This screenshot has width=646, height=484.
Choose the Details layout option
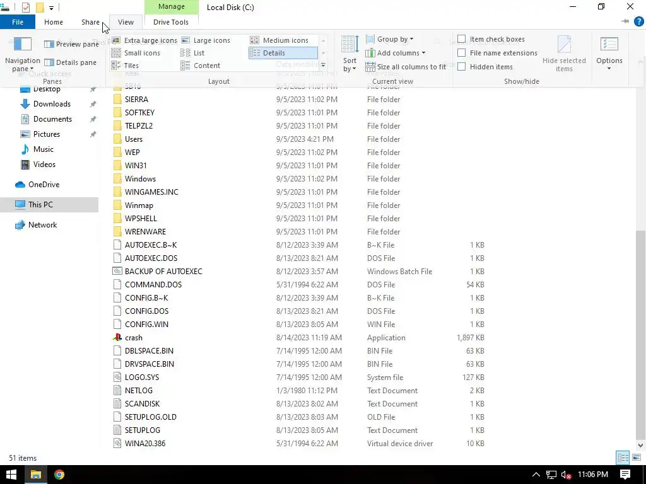click(283, 53)
